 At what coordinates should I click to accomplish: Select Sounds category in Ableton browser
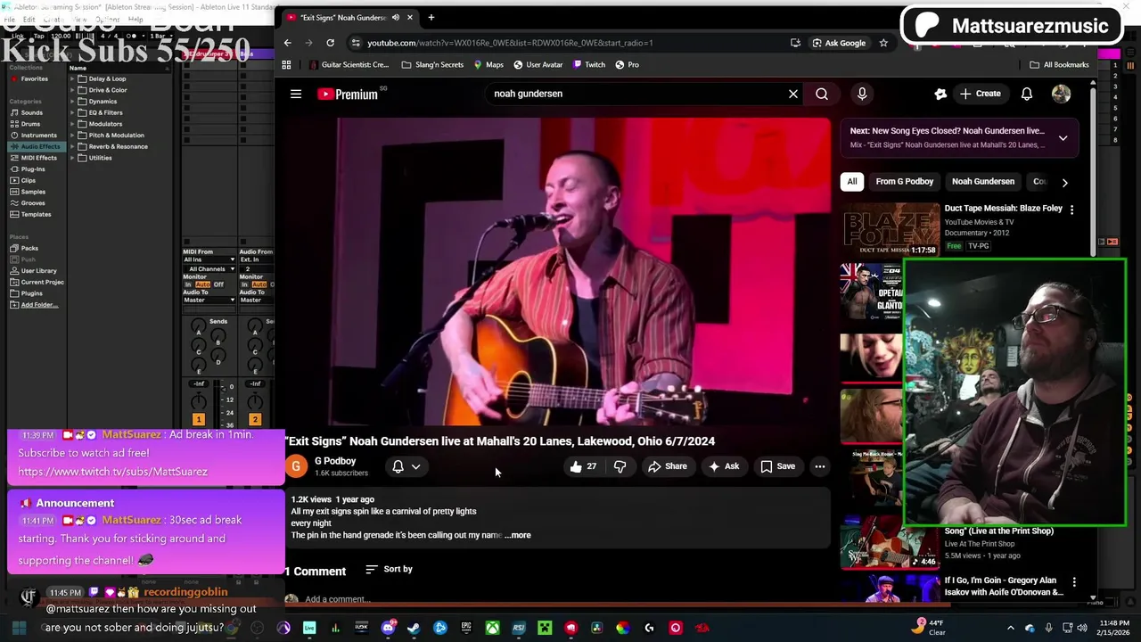[32, 112]
